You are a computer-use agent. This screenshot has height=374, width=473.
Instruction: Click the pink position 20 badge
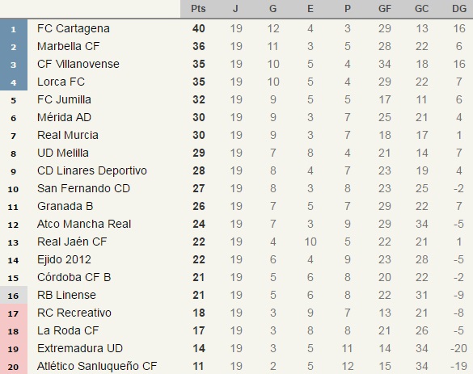click(x=14, y=367)
